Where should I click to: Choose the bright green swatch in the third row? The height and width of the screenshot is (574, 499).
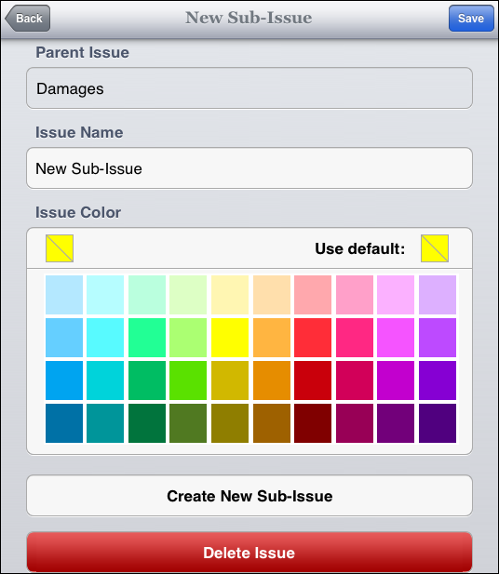pos(188,380)
